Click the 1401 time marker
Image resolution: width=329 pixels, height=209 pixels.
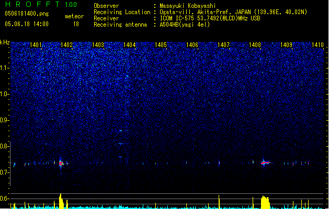point(36,45)
